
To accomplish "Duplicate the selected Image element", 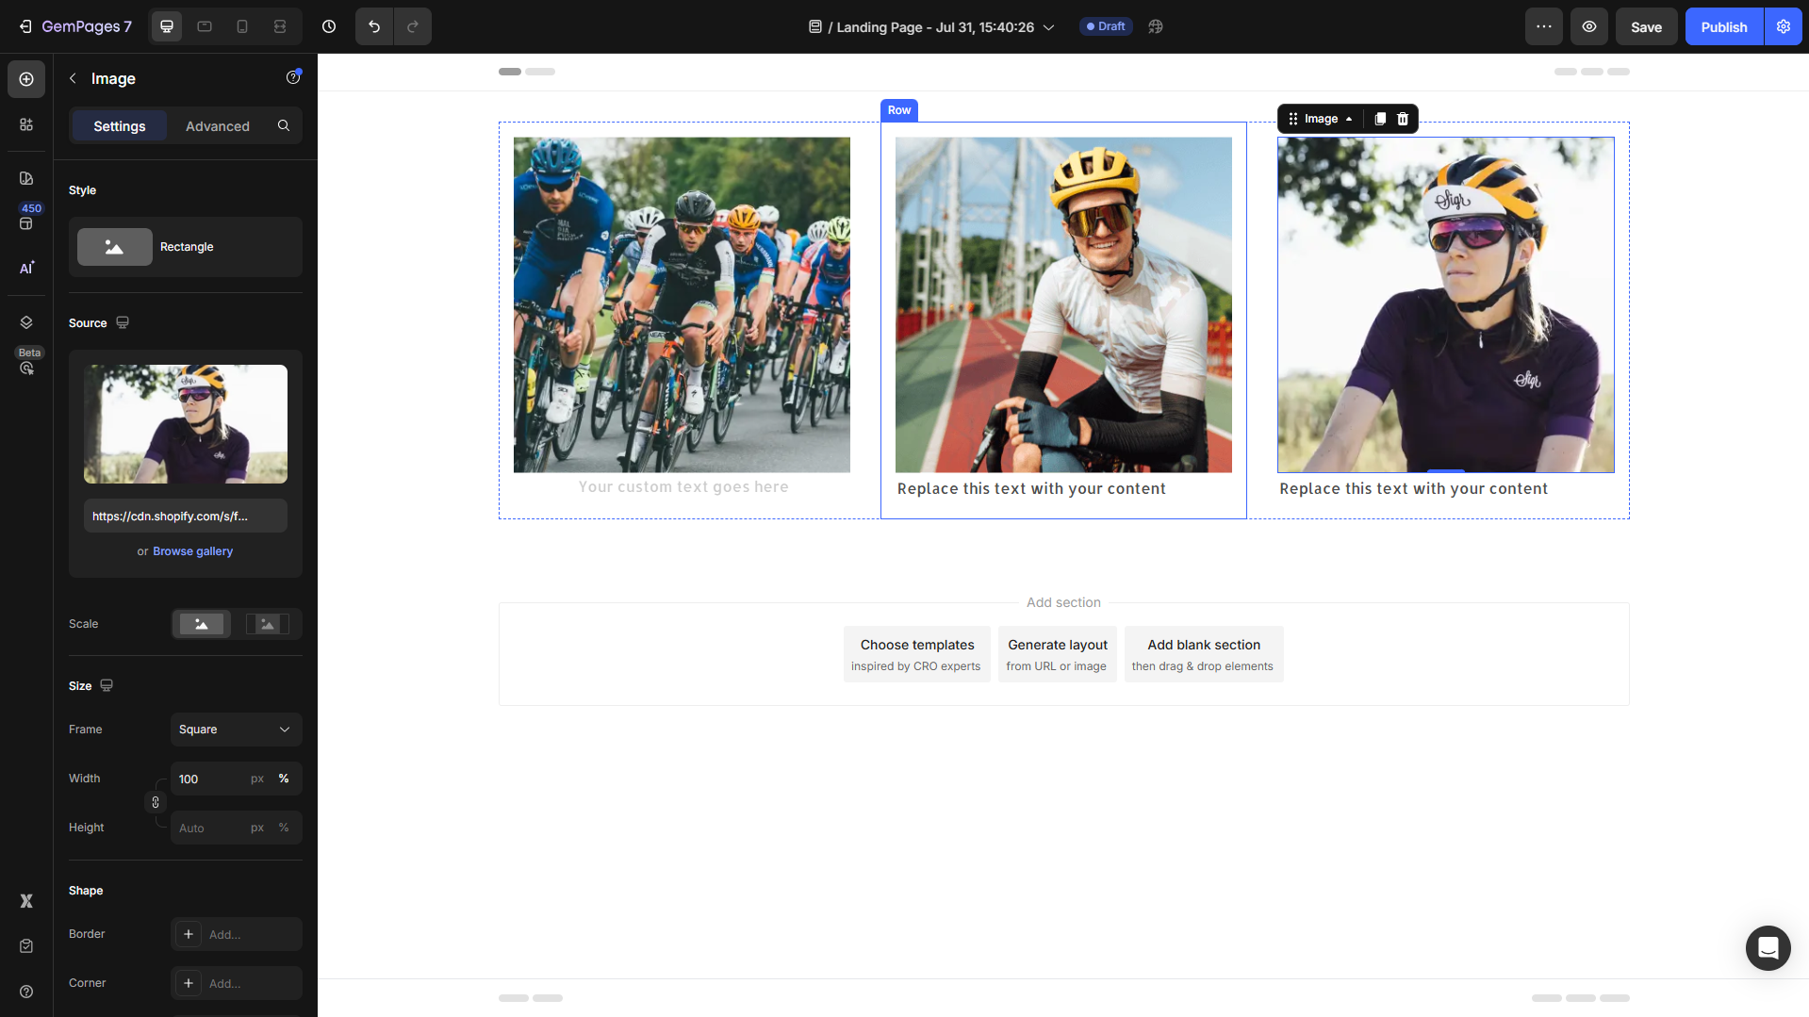I will [1380, 119].
